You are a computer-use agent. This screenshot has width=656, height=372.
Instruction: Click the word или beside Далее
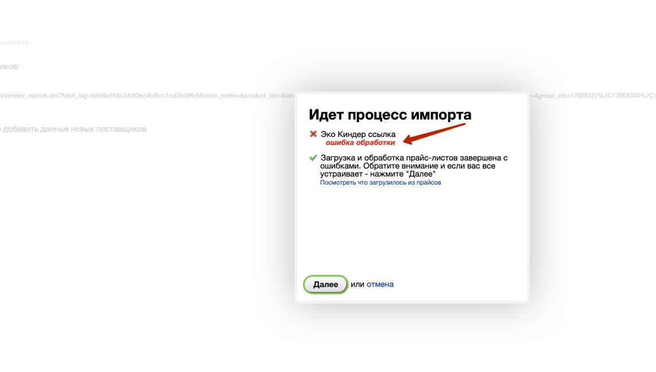pyautogui.click(x=357, y=284)
